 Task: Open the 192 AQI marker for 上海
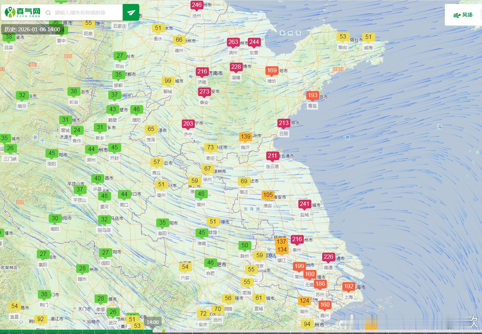tap(349, 286)
